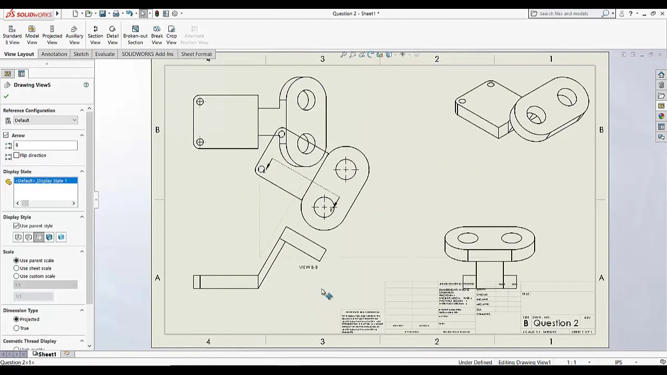Undo the last action
Screen dimensions: 667x375
(x=129, y=14)
